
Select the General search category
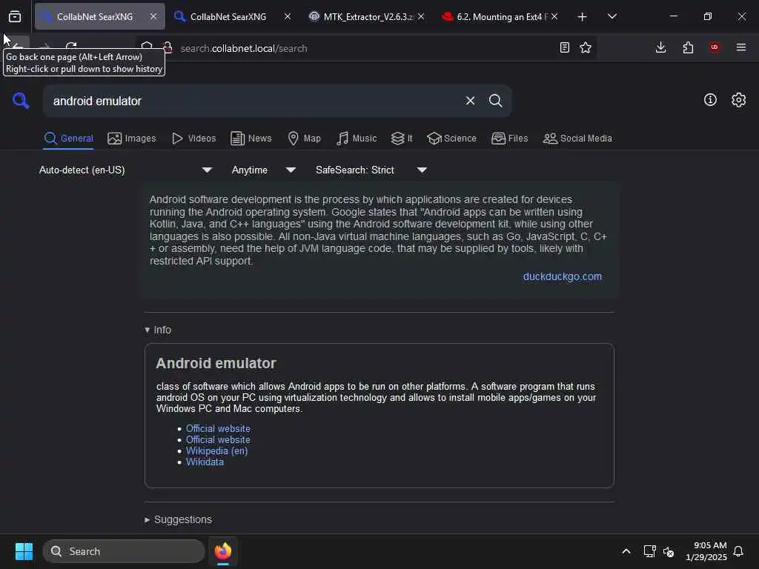tap(69, 139)
